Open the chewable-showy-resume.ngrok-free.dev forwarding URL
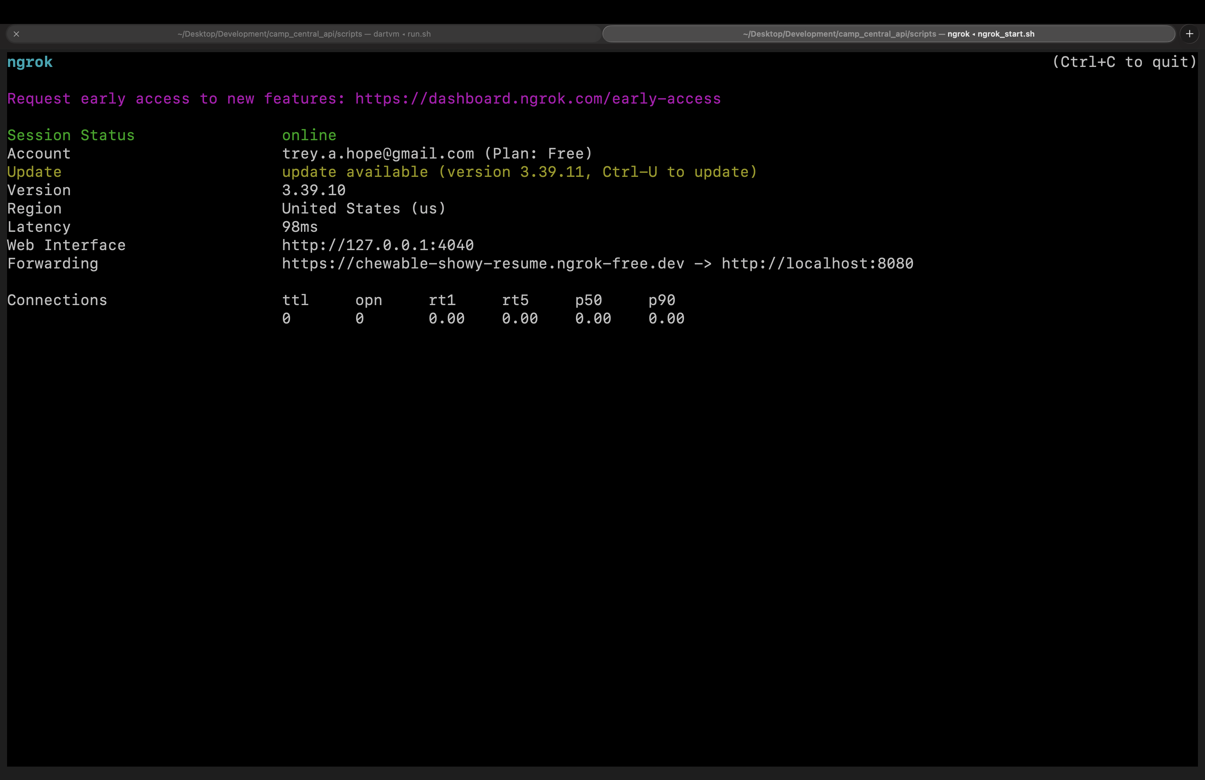The width and height of the screenshot is (1205, 780). tap(483, 263)
